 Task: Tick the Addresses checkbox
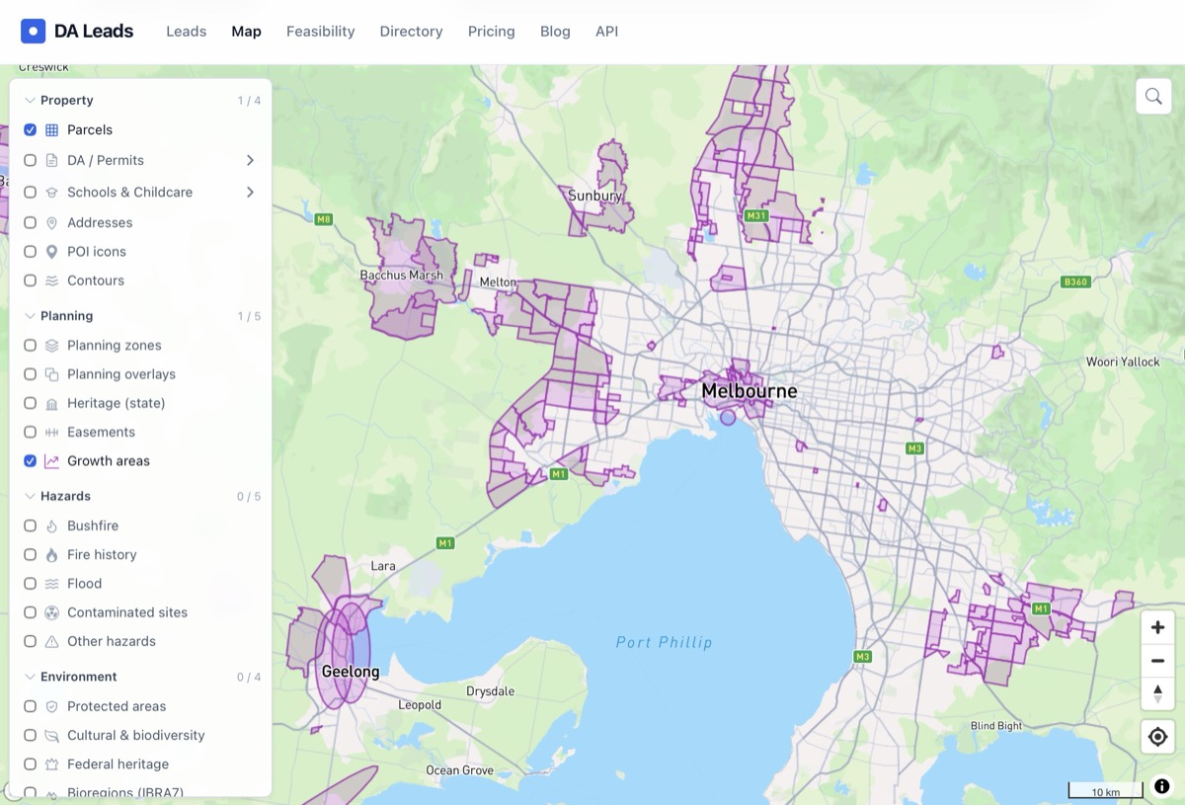coord(31,223)
